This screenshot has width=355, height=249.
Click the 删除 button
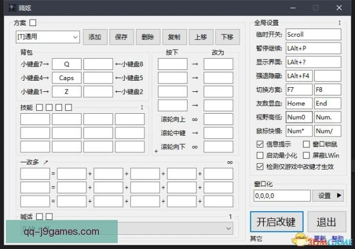tap(148, 37)
